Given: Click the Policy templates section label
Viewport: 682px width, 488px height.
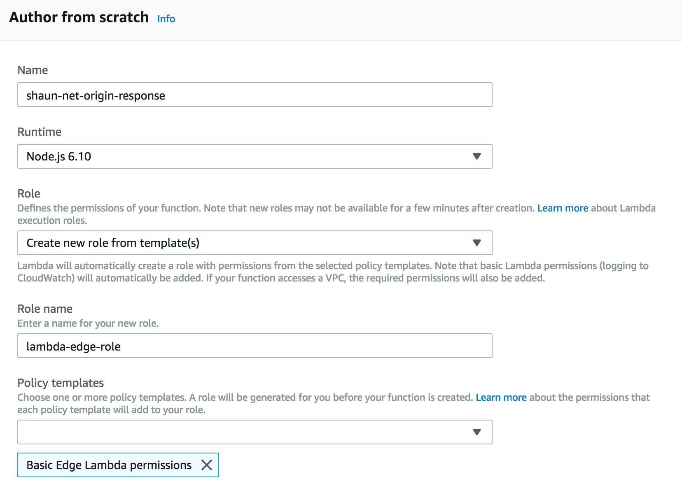Looking at the screenshot, I should (61, 383).
